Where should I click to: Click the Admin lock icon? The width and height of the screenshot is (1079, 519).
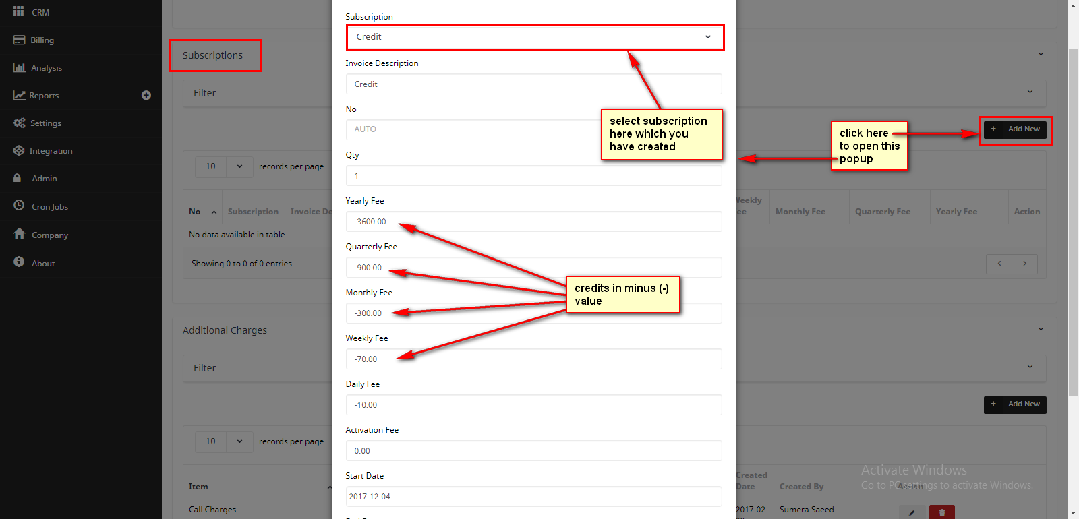(18, 179)
